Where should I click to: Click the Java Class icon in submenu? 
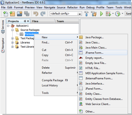[x=81, y=42]
